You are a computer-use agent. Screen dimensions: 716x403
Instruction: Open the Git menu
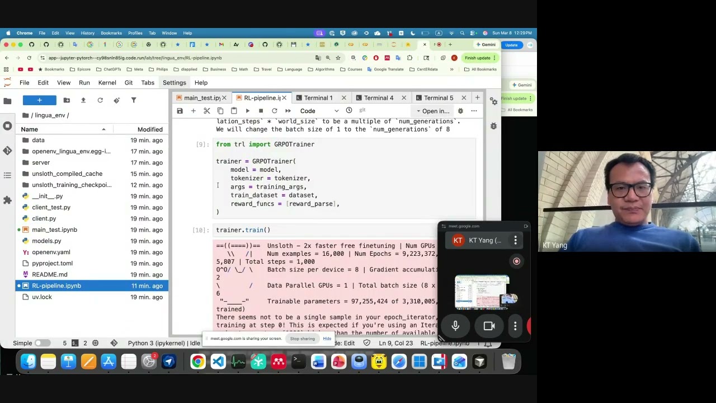click(129, 83)
